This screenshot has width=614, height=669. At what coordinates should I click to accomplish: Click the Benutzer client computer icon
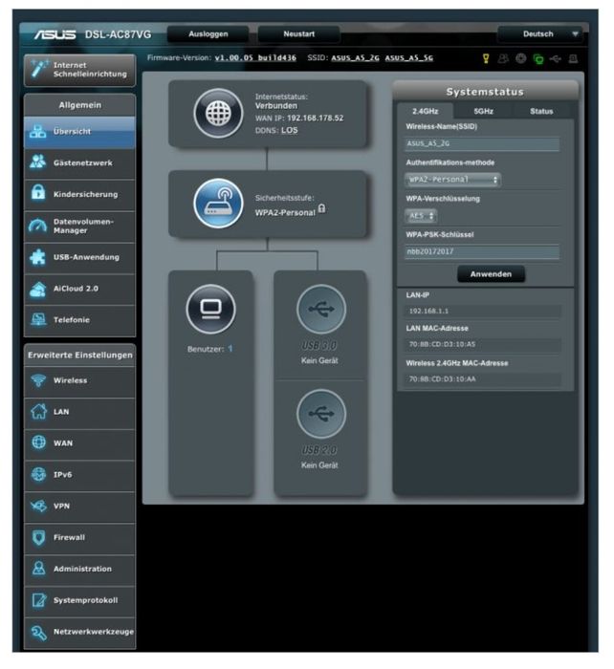tap(210, 309)
